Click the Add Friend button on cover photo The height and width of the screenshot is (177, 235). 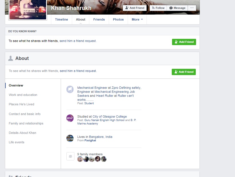[x=135, y=8]
